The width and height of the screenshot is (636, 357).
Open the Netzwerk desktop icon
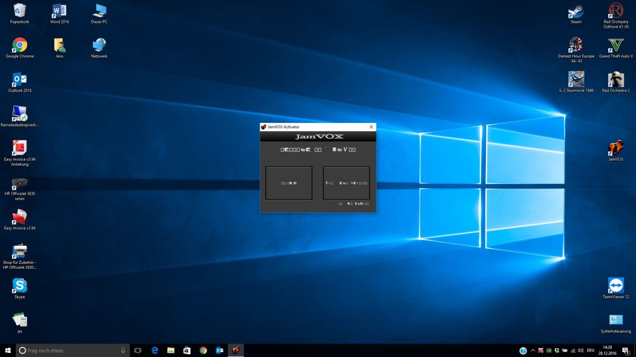(99, 48)
